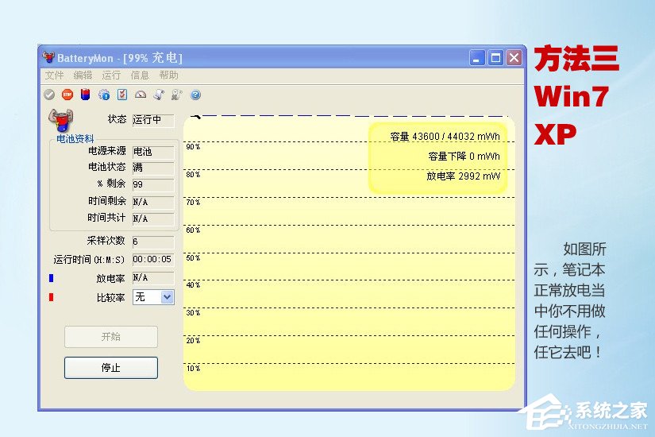Screen dimensions: 655x437
Task: Open the checklist options toolbar icon
Action: pyautogui.click(x=122, y=95)
